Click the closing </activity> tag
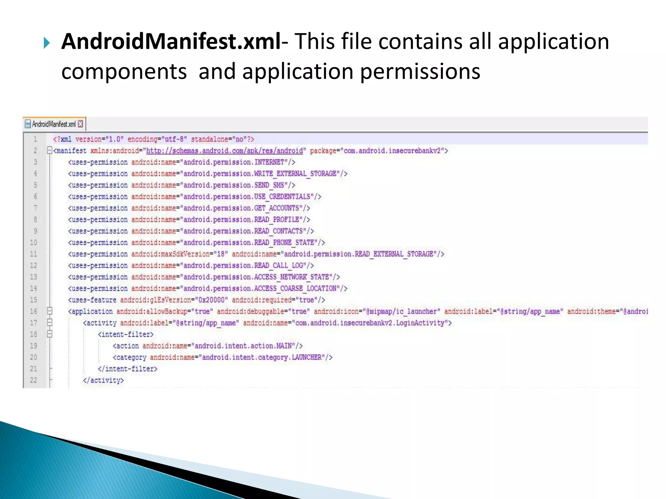This screenshot has width=666, height=499. pyautogui.click(x=103, y=380)
